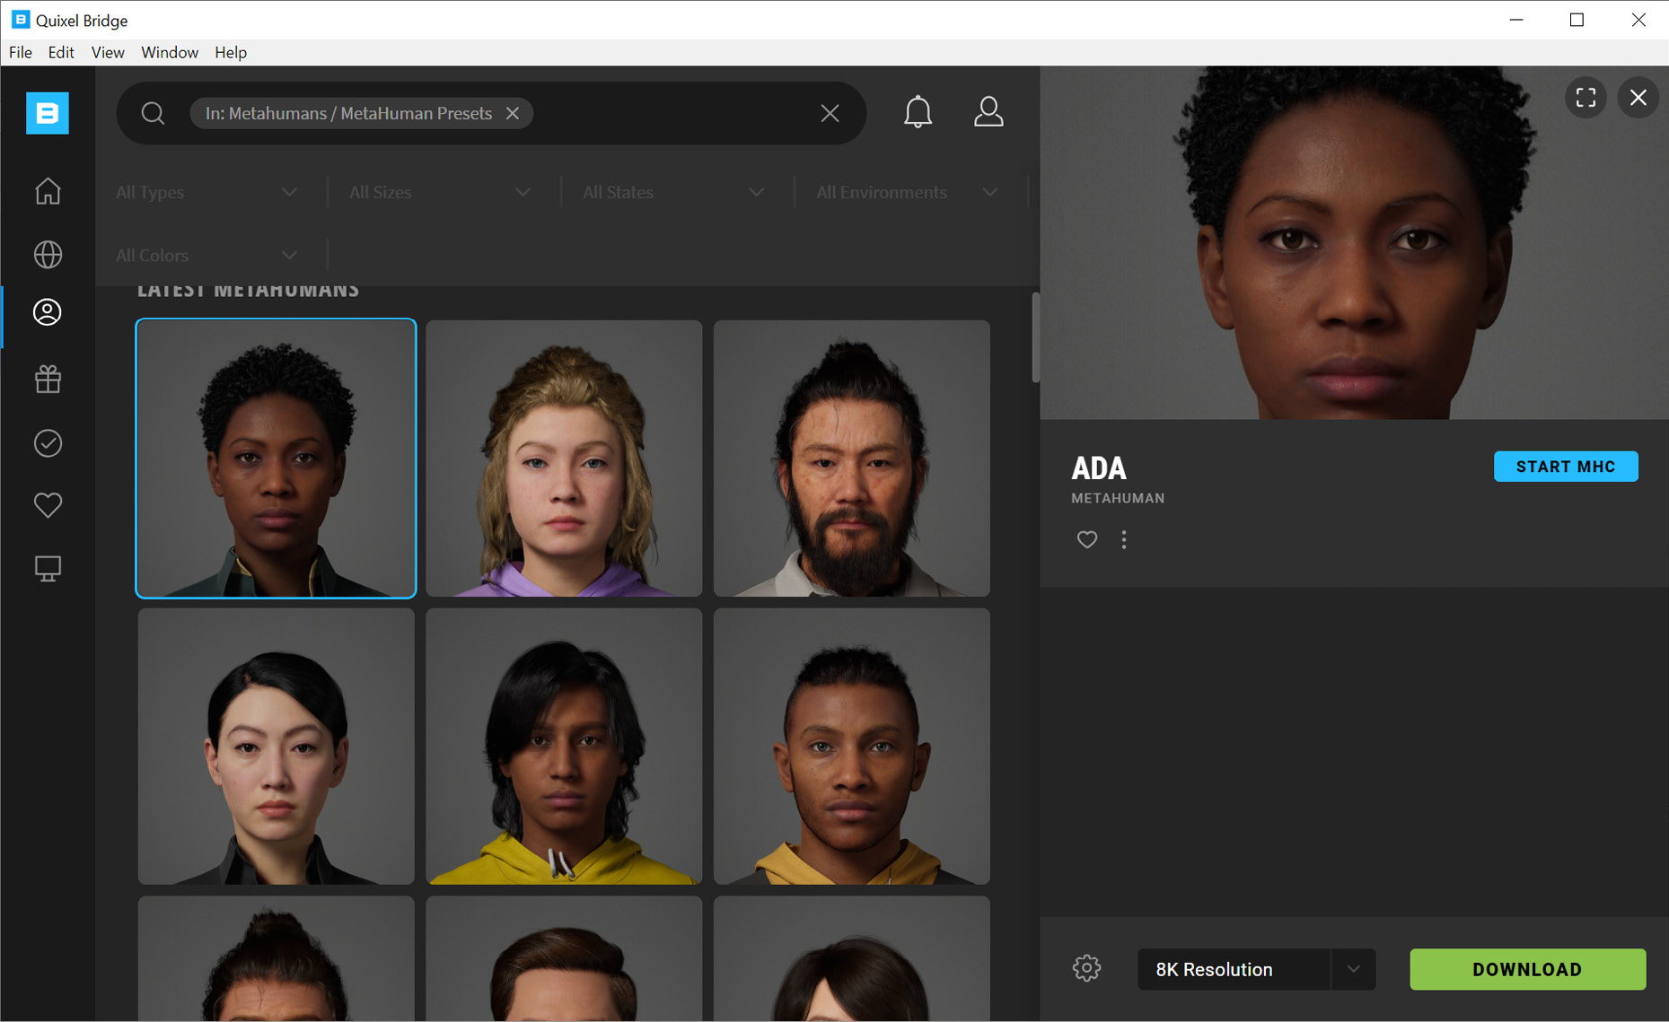The image size is (1669, 1022).
Task: Select the MetaHumans sidebar icon
Action: pyautogui.click(x=48, y=312)
